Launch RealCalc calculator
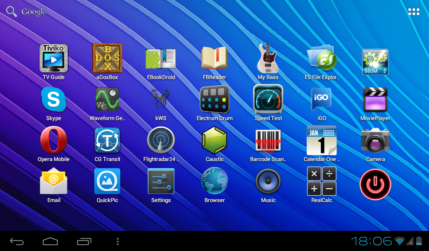 click(x=322, y=181)
